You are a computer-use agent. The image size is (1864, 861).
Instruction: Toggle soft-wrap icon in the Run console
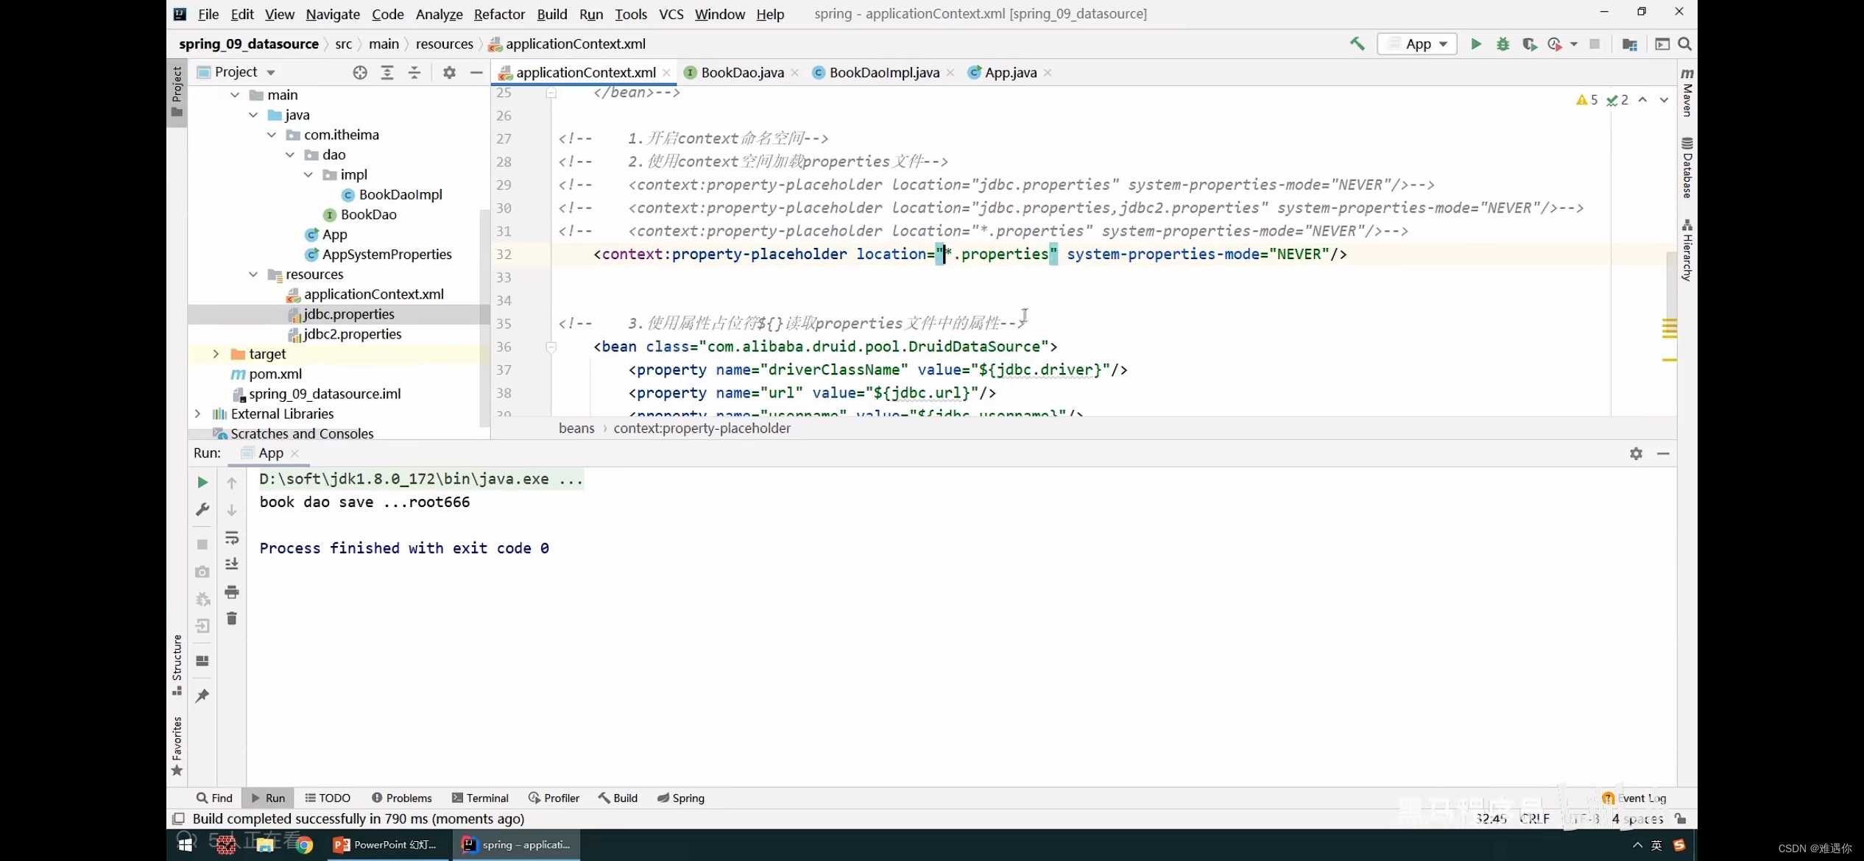pyautogui.click(x=232, y=538)
